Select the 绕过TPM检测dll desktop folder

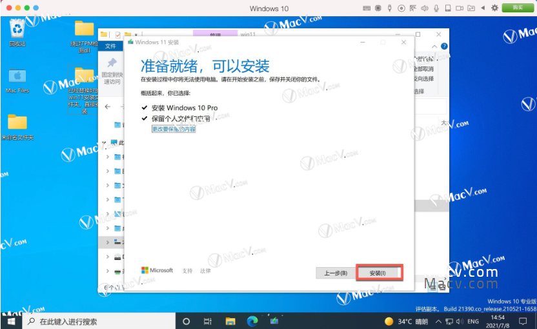tap(85, 37)
